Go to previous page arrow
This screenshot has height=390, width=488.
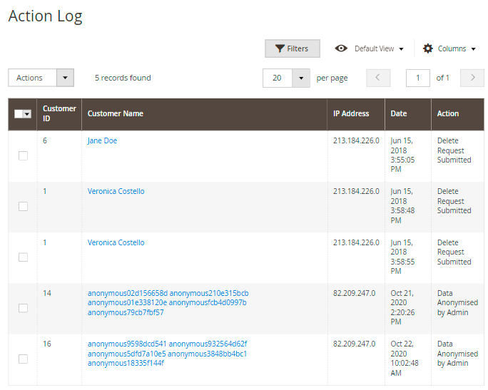(x=378, y=78)
